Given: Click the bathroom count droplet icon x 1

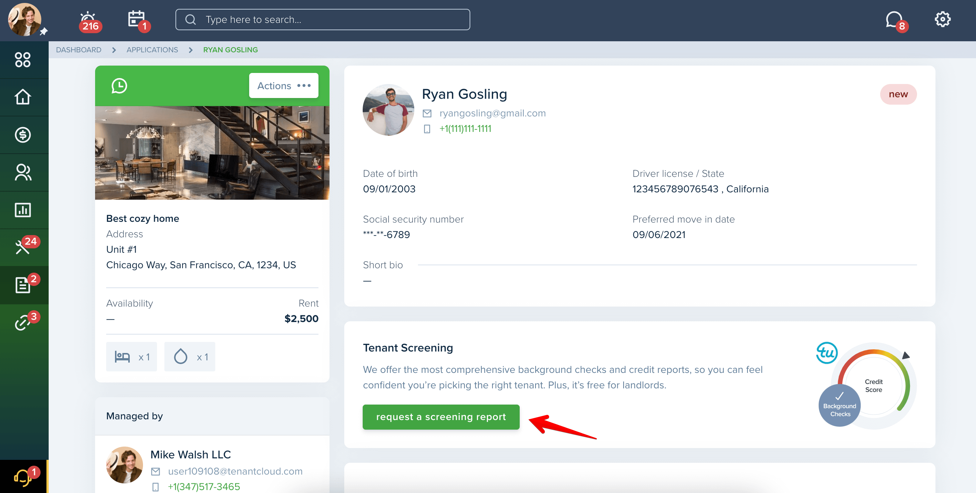Looking at the screenshot, I should click(189, 357).
